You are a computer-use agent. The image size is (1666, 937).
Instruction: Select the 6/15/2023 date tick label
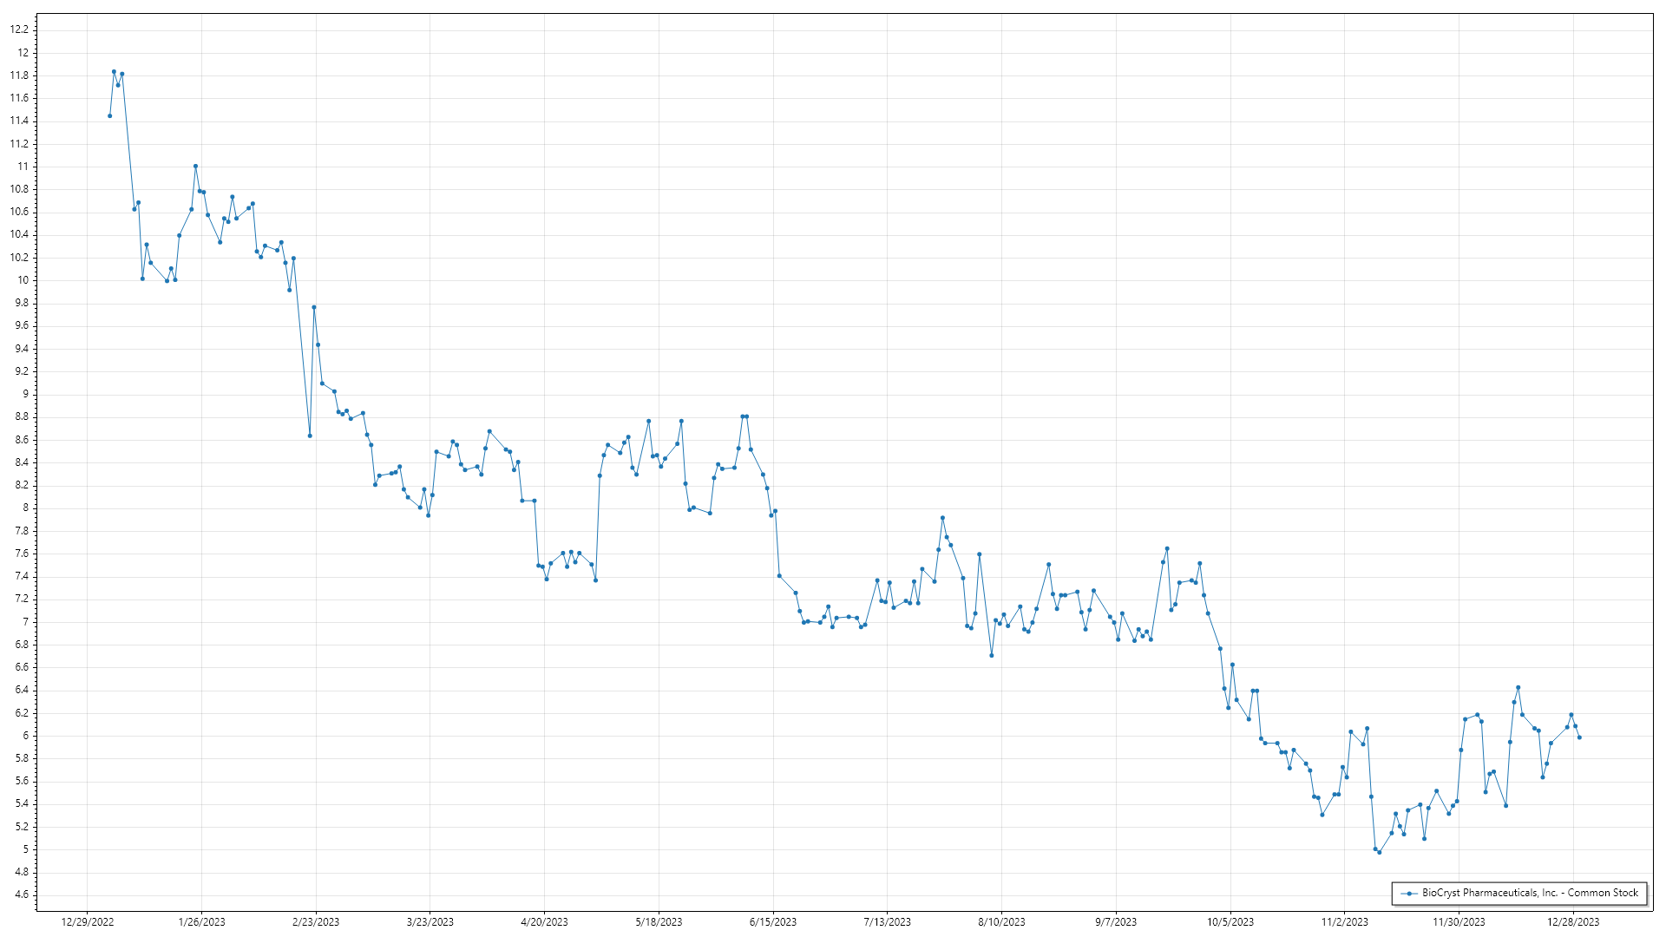pos(773,922)
